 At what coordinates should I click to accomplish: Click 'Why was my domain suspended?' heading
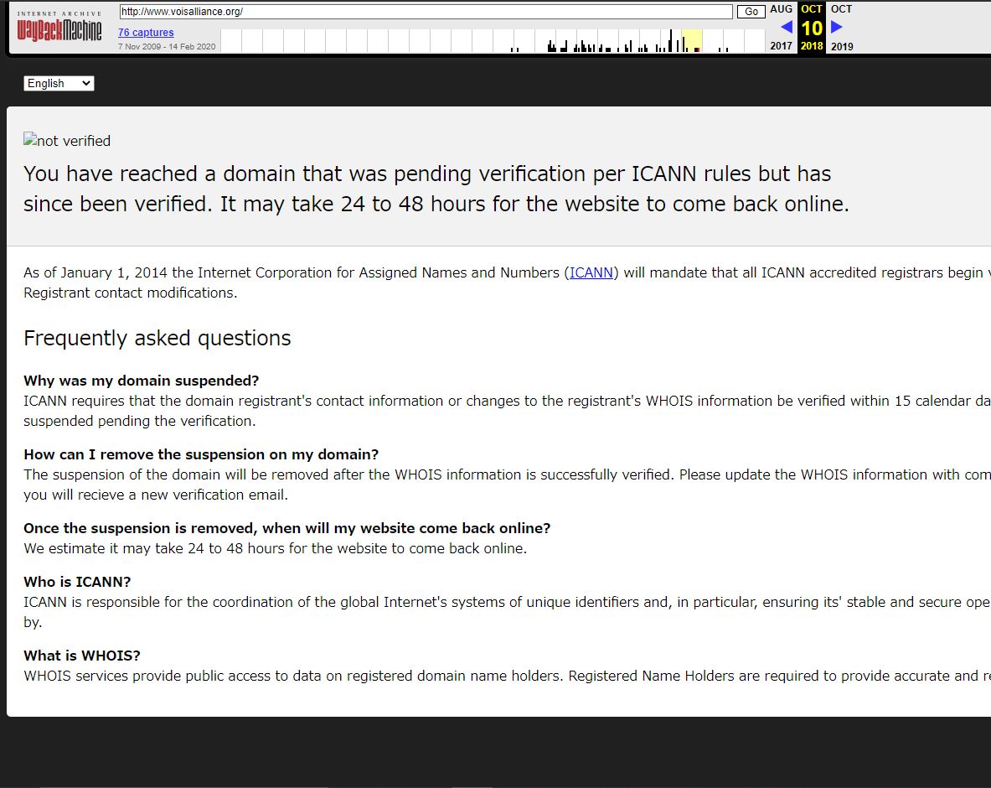[141, 381]
